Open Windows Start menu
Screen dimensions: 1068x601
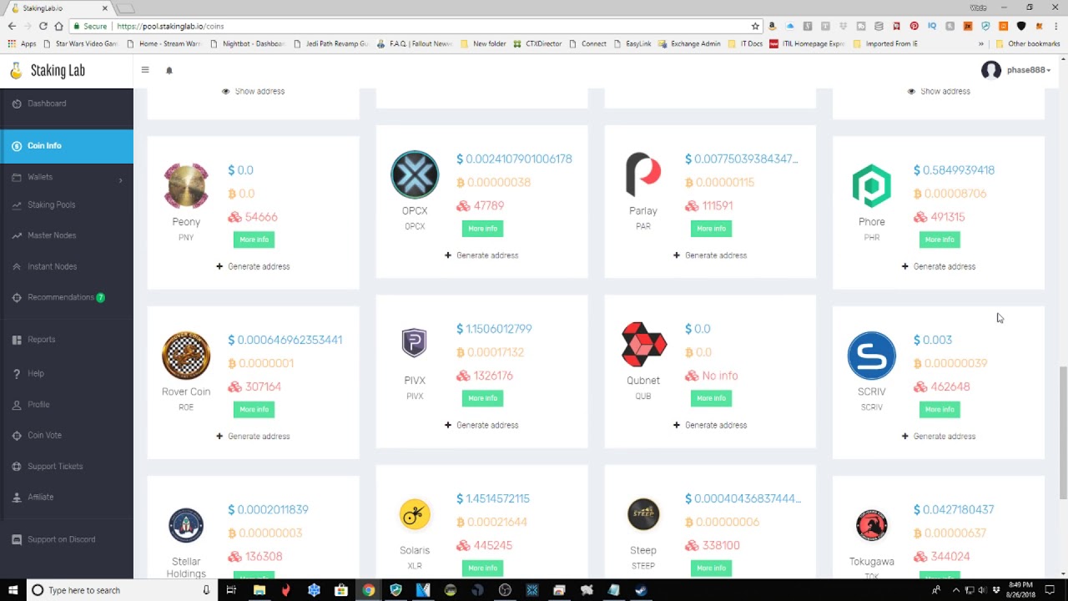point(13,590)
